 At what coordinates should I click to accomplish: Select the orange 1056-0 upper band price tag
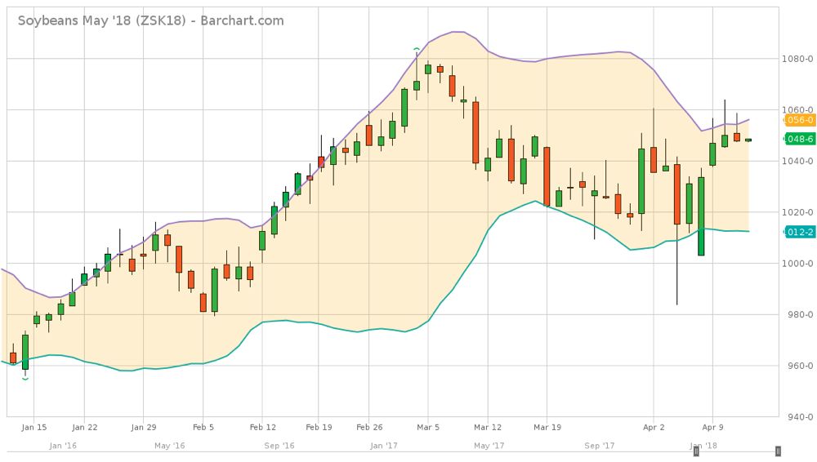click(x=799, y=120)
